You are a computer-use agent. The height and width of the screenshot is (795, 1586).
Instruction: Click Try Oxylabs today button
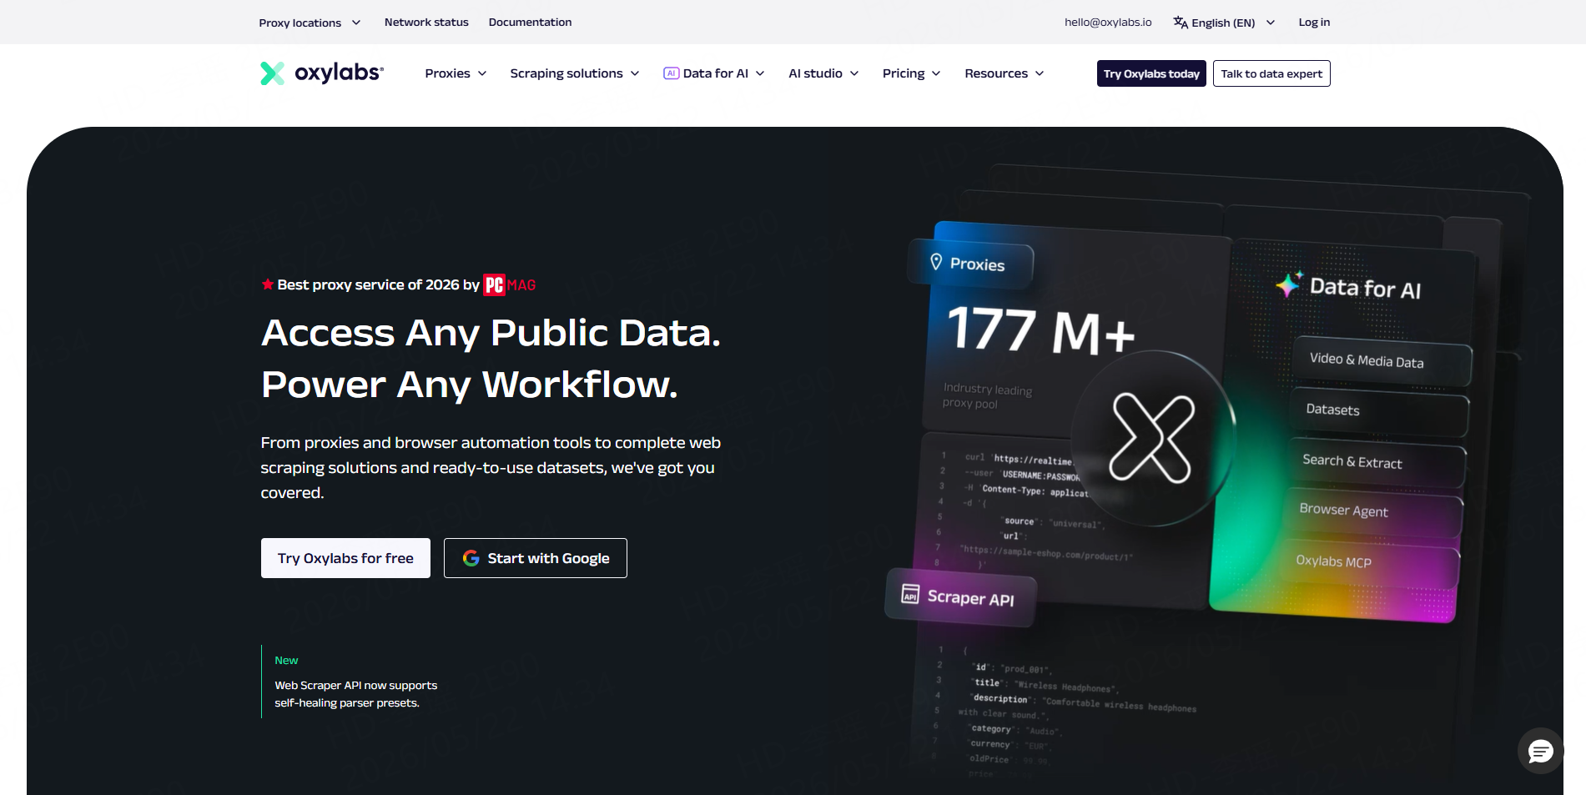click(x=1151, y=73)
